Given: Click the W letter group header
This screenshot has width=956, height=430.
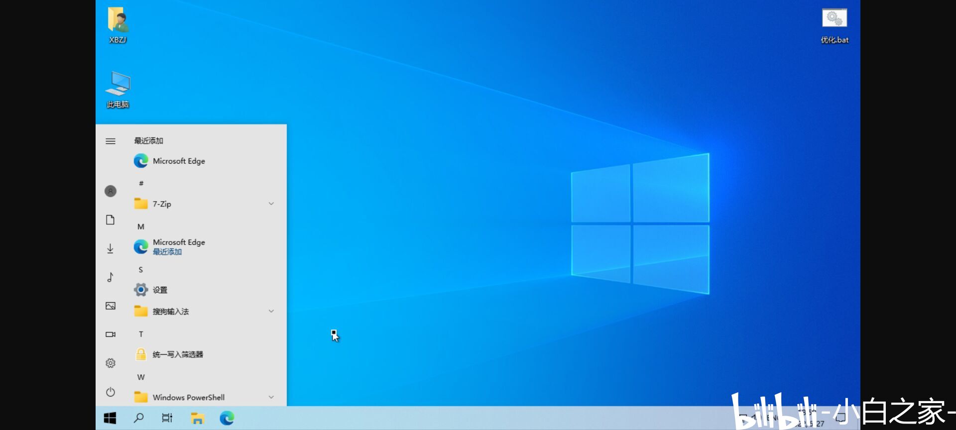Looking at the screenshot, I should click(x=141, y=377).
